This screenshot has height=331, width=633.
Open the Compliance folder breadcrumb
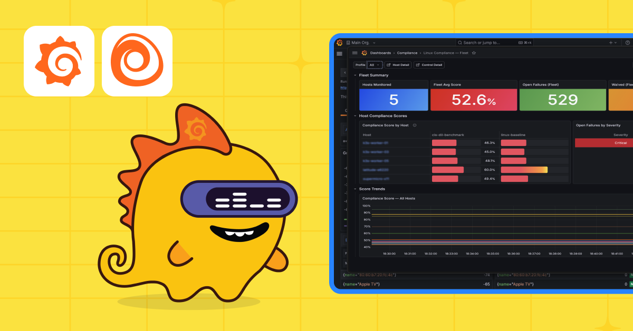pos(407,53)
